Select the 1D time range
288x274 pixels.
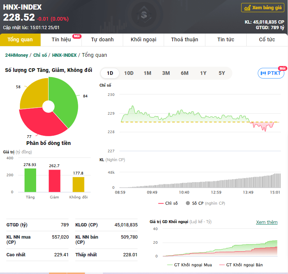110,73
